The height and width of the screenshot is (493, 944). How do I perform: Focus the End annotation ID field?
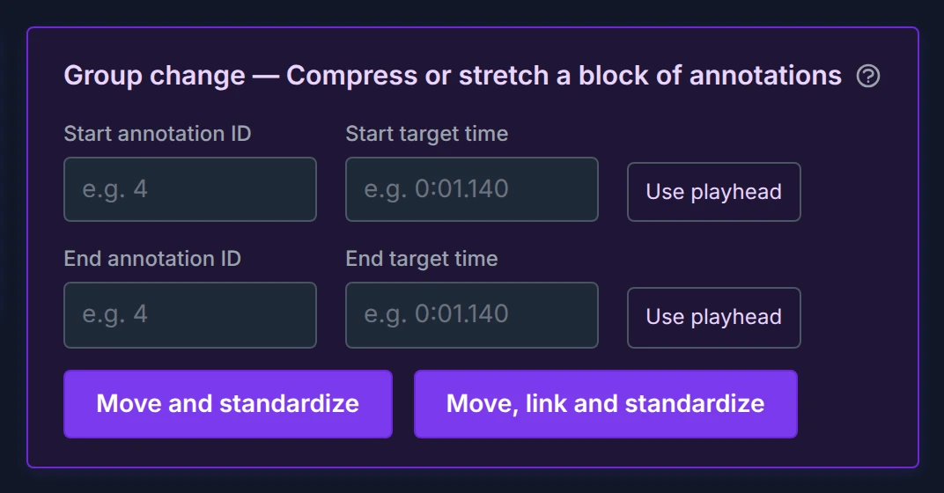190,315
